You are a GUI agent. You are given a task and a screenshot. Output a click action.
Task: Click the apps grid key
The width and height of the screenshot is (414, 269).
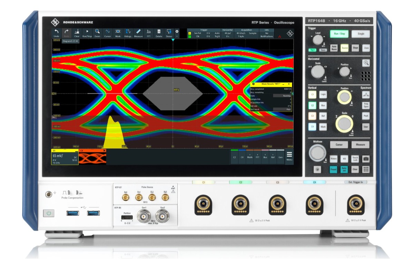[x=366, y=170]
